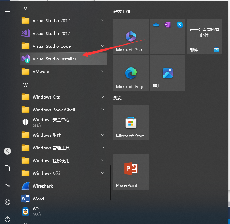Open Wireshark from the app list
Image resolution: width=230 pixels, height=224 pixels.
pos(42,186)
